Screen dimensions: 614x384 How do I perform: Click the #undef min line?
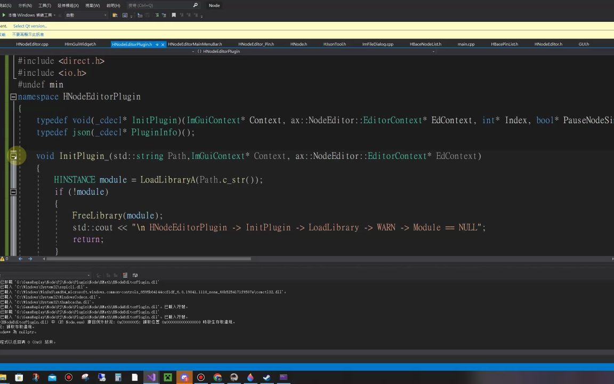[x=41, y=85]
